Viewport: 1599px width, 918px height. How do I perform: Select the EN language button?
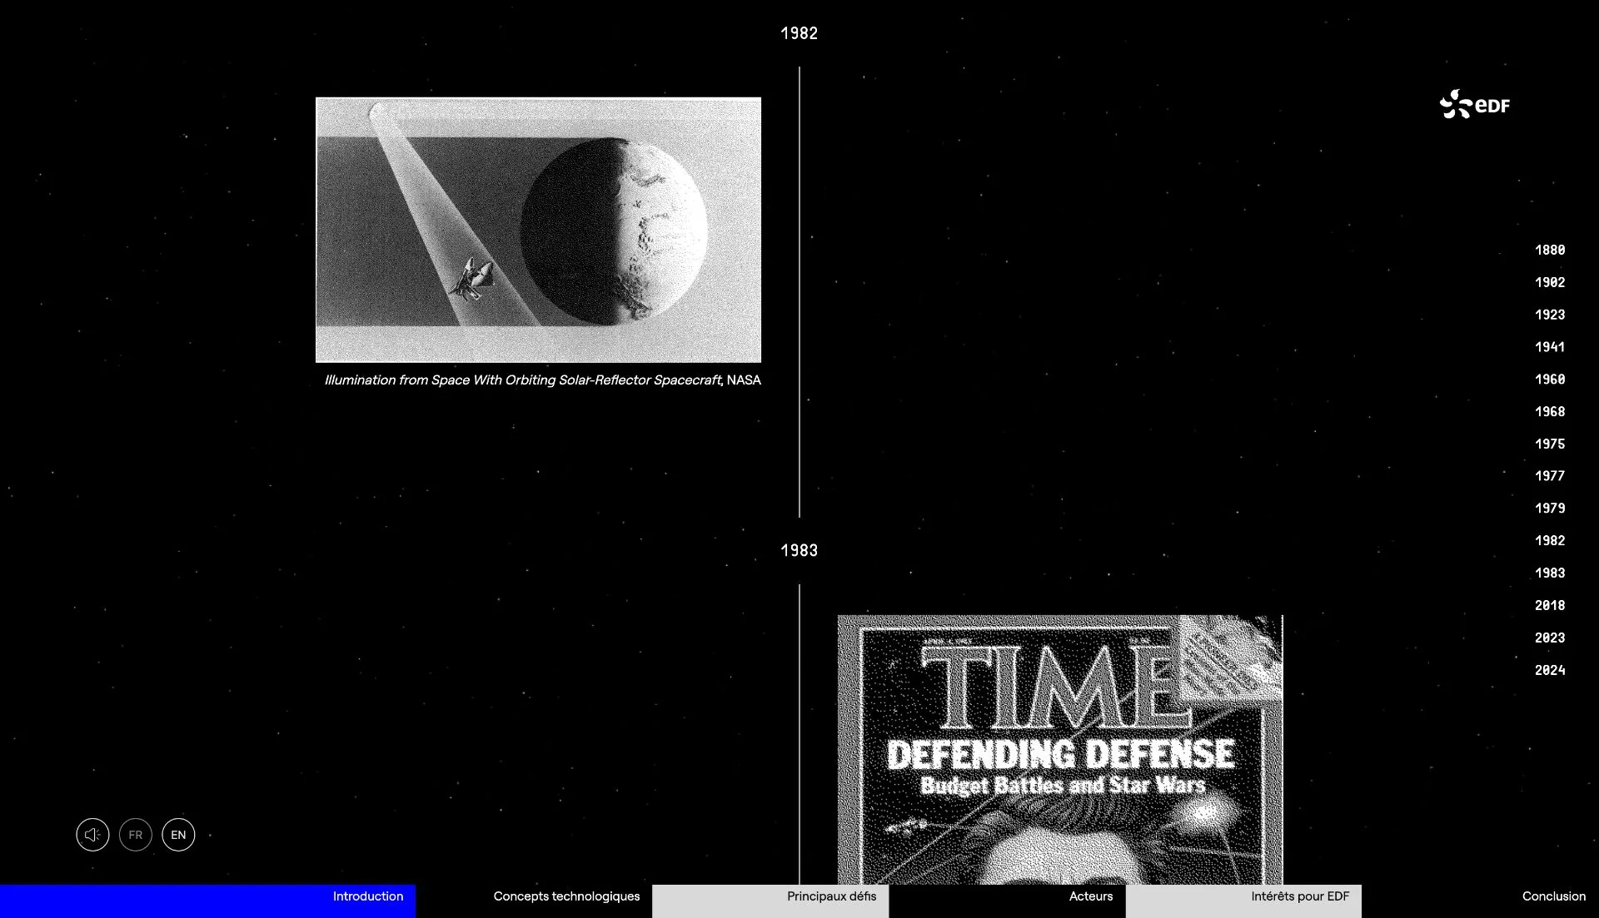pos(178,835)
